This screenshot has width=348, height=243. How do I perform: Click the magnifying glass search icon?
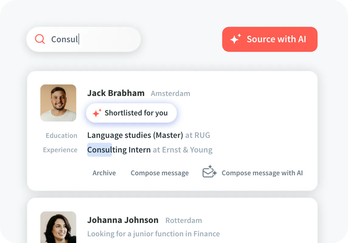(x=40, y=39)
